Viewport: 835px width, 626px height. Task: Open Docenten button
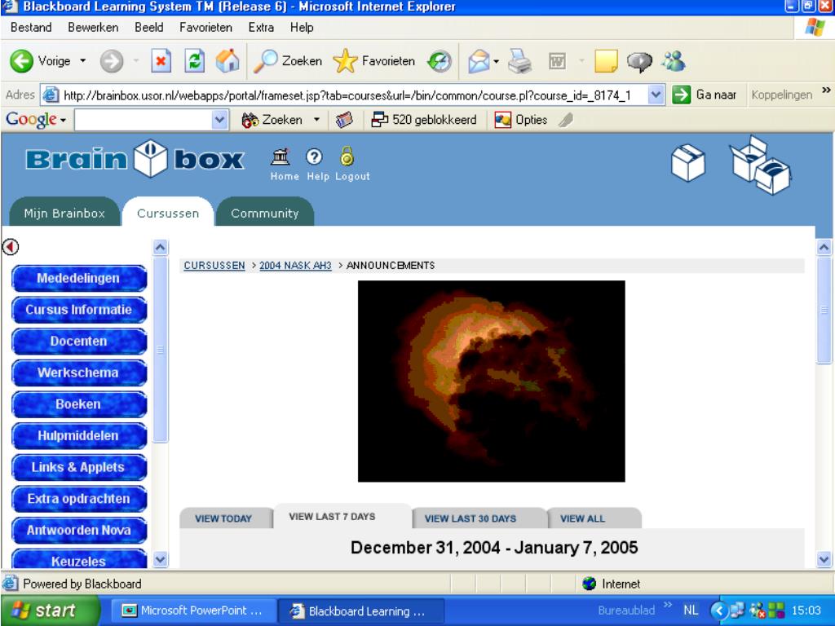pyautogui.click(x=79, y=342)
